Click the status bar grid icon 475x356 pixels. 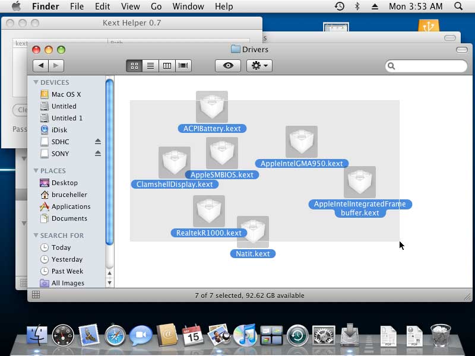(36, 294)
